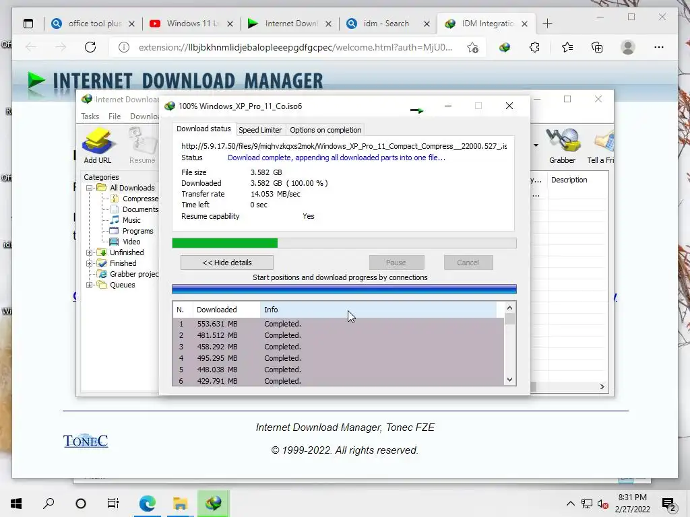Open Edge Settings and more menu
This screenshot has height=517, width=690.
[x=659, y=47]
